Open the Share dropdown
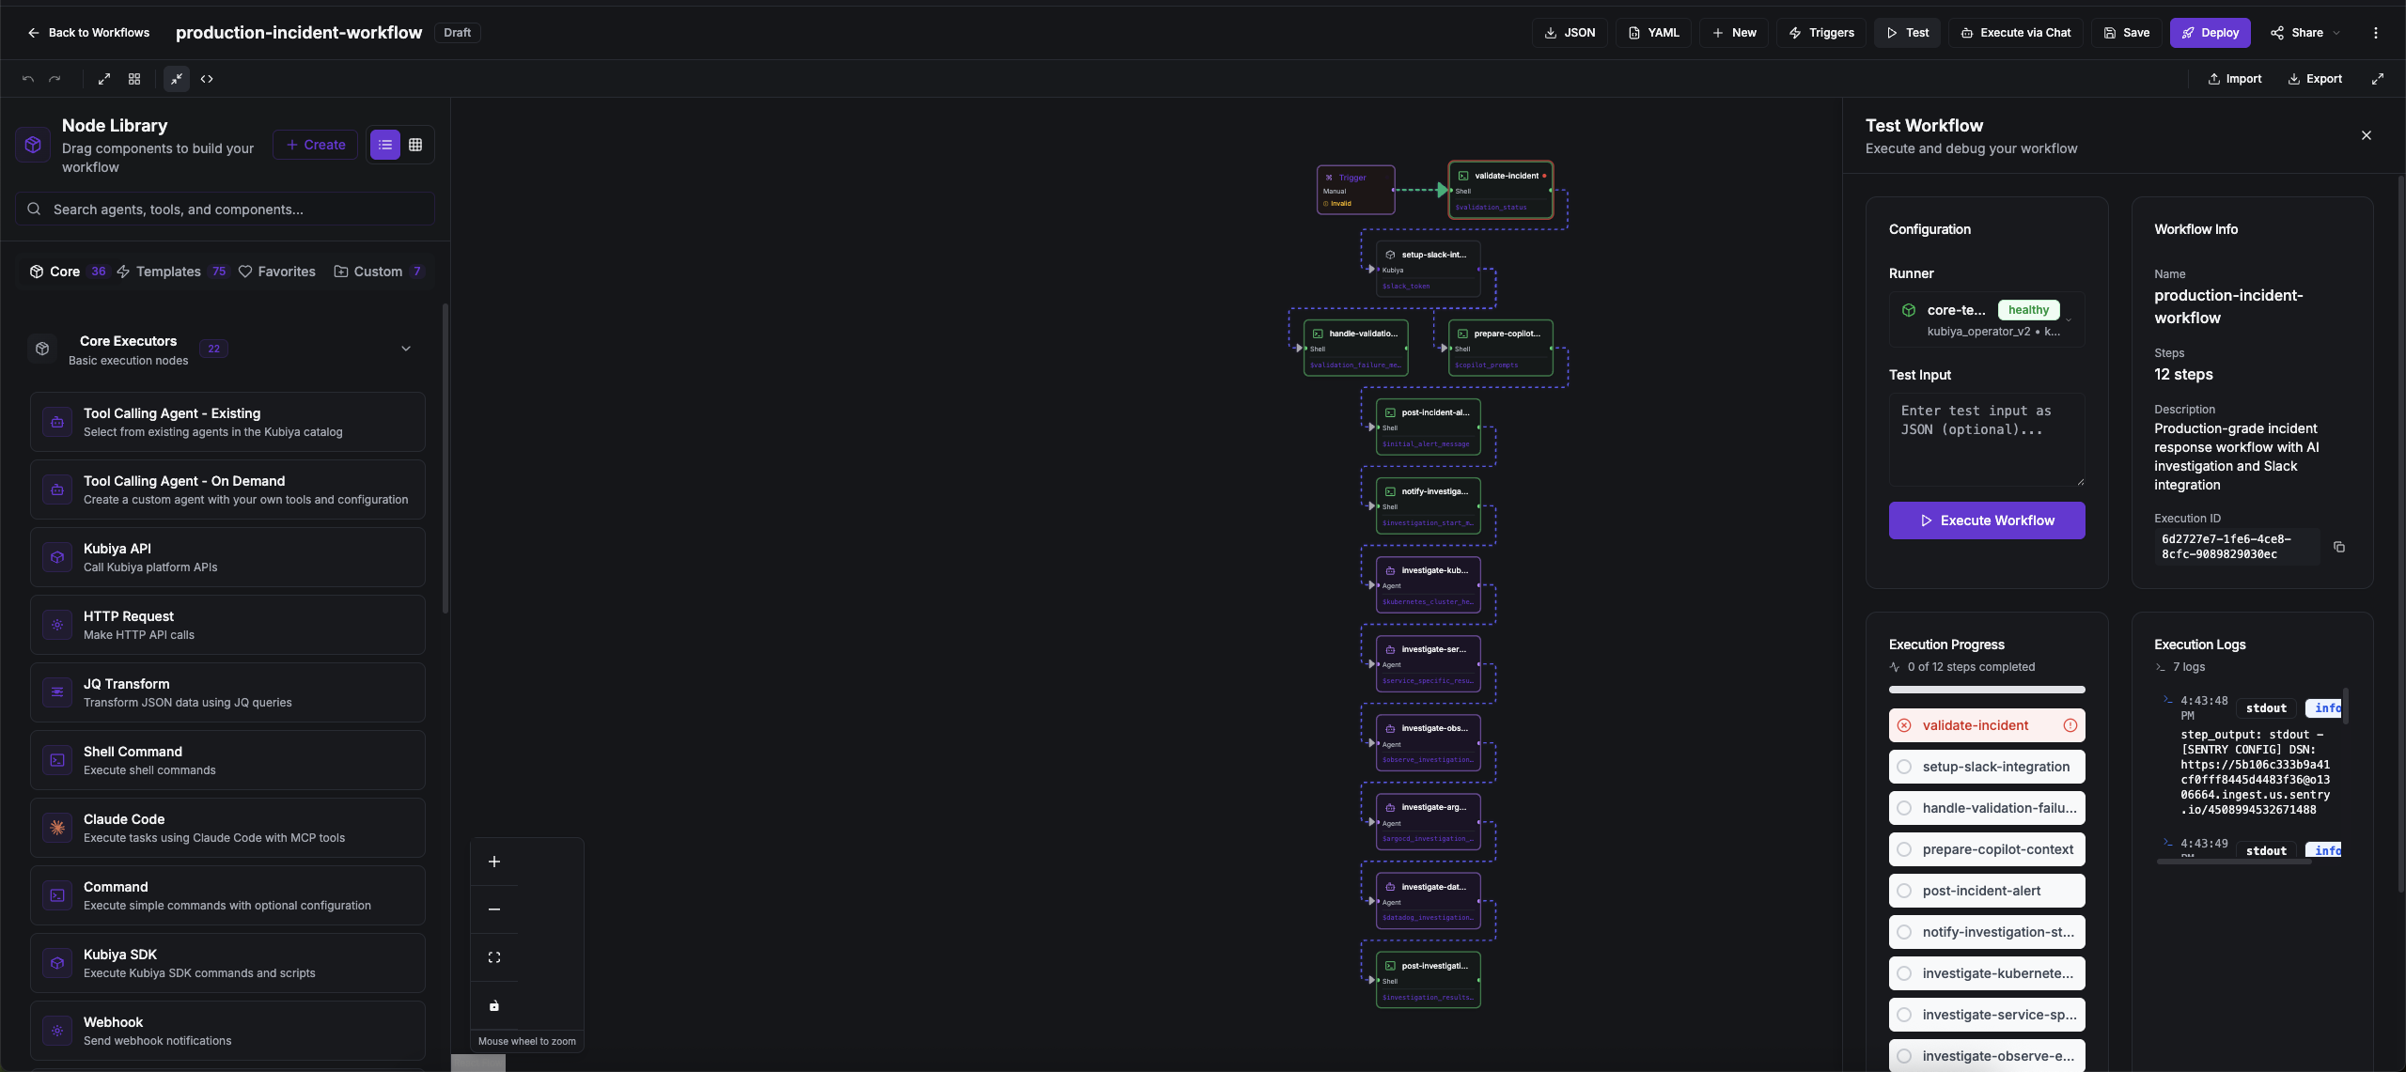Screen dimensions: 2406x1072 tap(2305, 33)
